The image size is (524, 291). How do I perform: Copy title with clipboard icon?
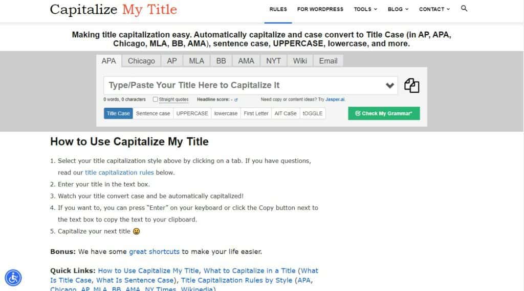coord(412,86)
